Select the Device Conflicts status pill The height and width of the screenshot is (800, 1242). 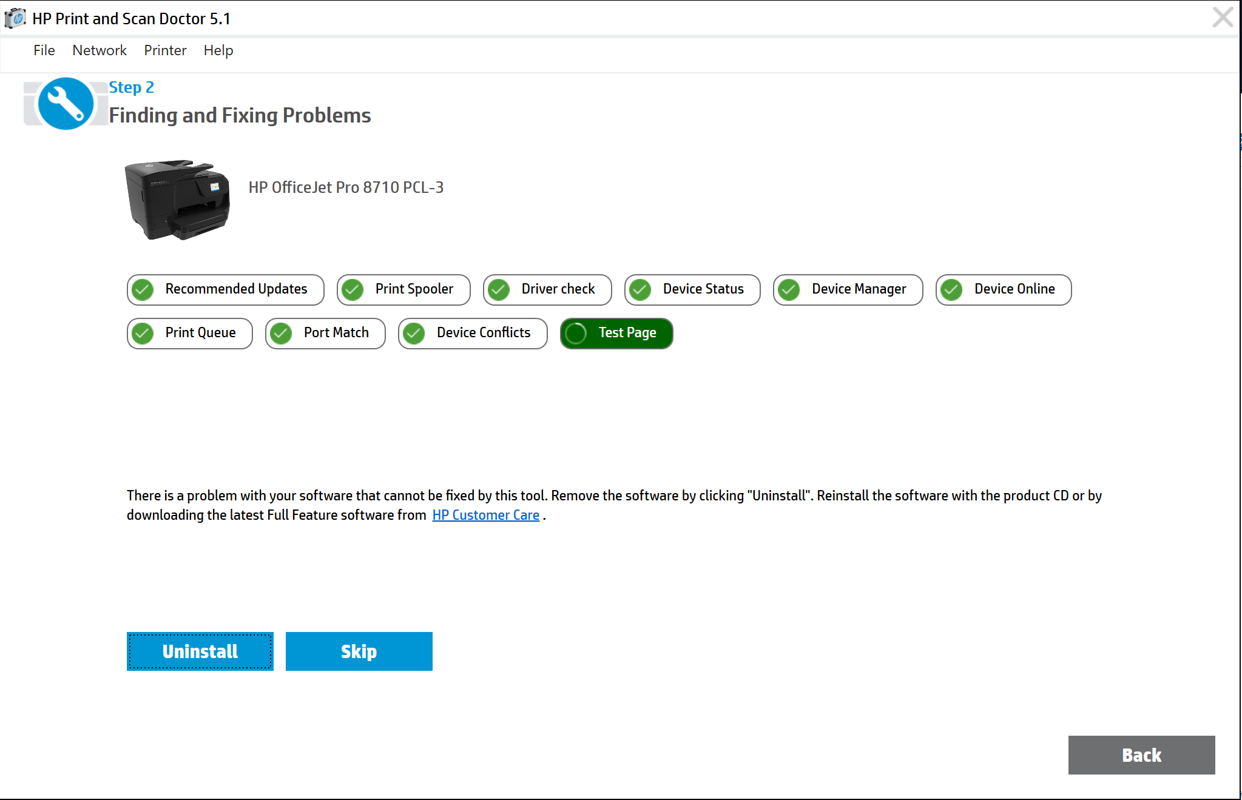point(473,333)
